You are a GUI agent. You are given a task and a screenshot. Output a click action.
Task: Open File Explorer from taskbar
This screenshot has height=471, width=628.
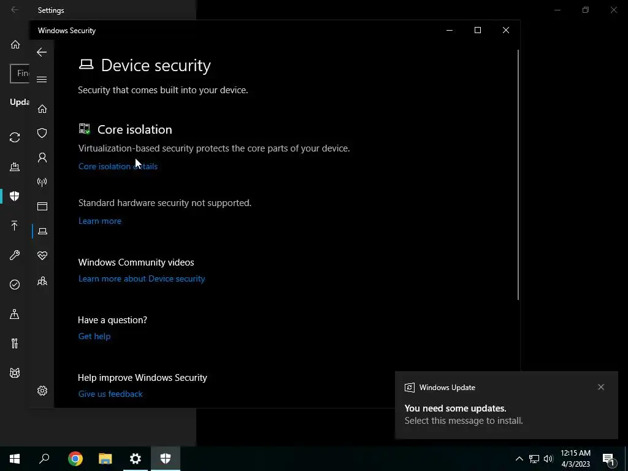(x=105, y=459)
